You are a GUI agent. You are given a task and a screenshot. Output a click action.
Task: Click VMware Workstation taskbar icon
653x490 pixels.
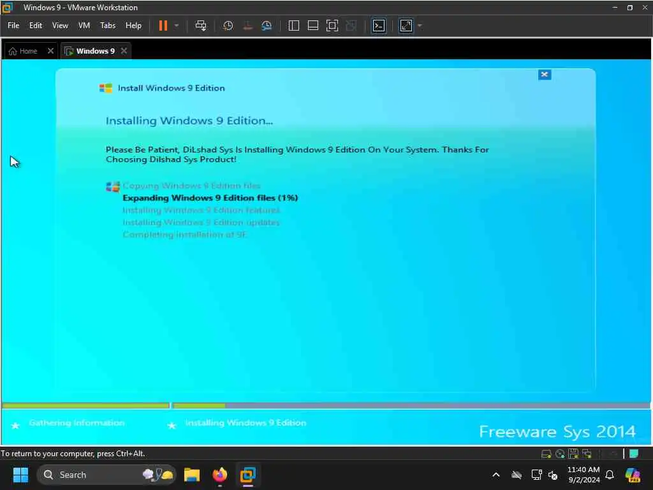pos(248,475)
